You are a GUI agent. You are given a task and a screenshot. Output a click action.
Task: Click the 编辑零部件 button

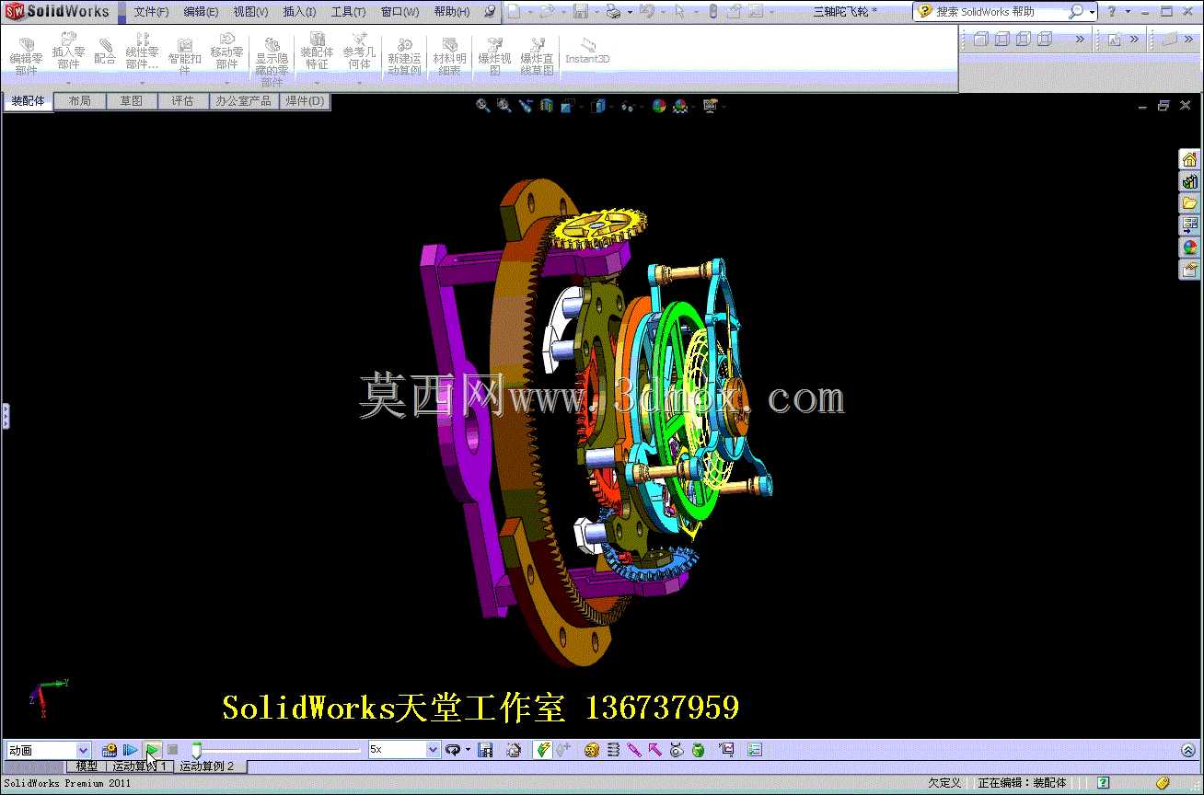point(26,56)
